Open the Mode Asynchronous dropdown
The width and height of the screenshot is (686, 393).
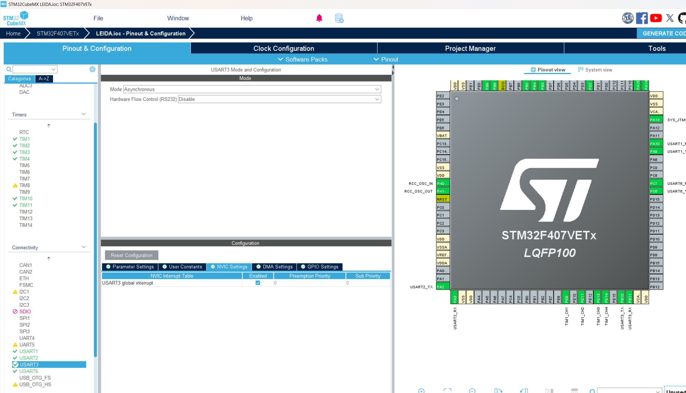click(252, 89)
